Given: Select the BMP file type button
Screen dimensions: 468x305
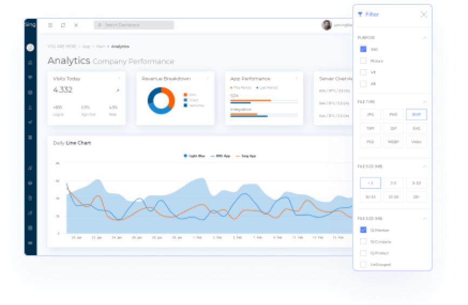Looking at the screenshot, I should pyautogui.click(x=416, y=114).
